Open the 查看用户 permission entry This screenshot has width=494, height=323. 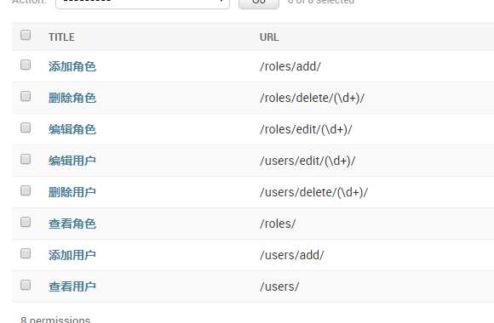point(72,286)
